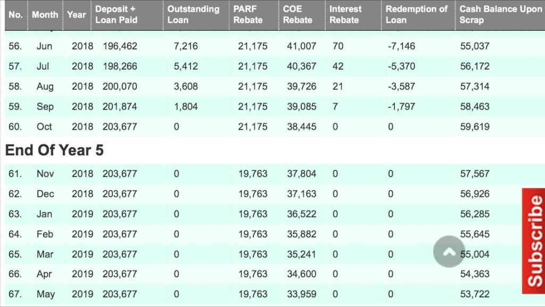Select row 56 for Jun 2018
Image resolution: width=545 pixels, height=307 pixels.
(x=275, y=46)
